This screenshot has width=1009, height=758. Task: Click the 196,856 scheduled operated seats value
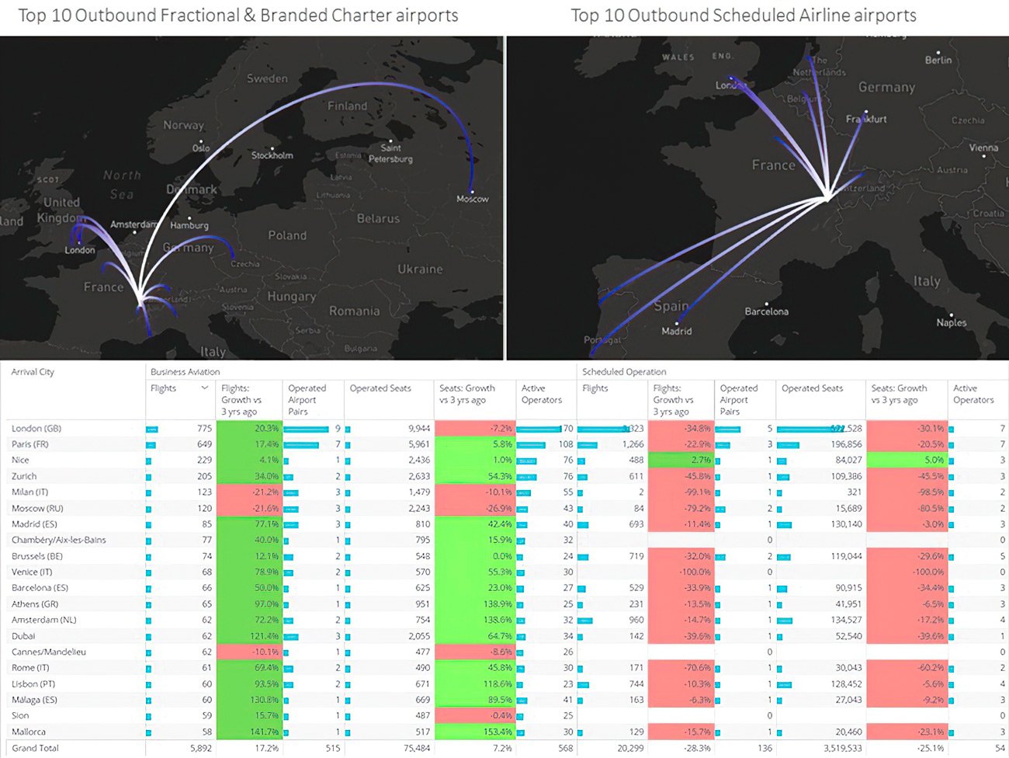pos(846,444)
